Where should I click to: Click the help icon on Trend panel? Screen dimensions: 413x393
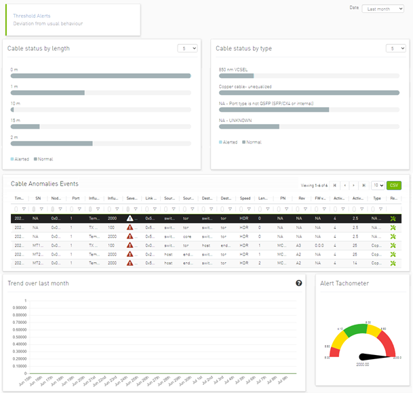299,283
